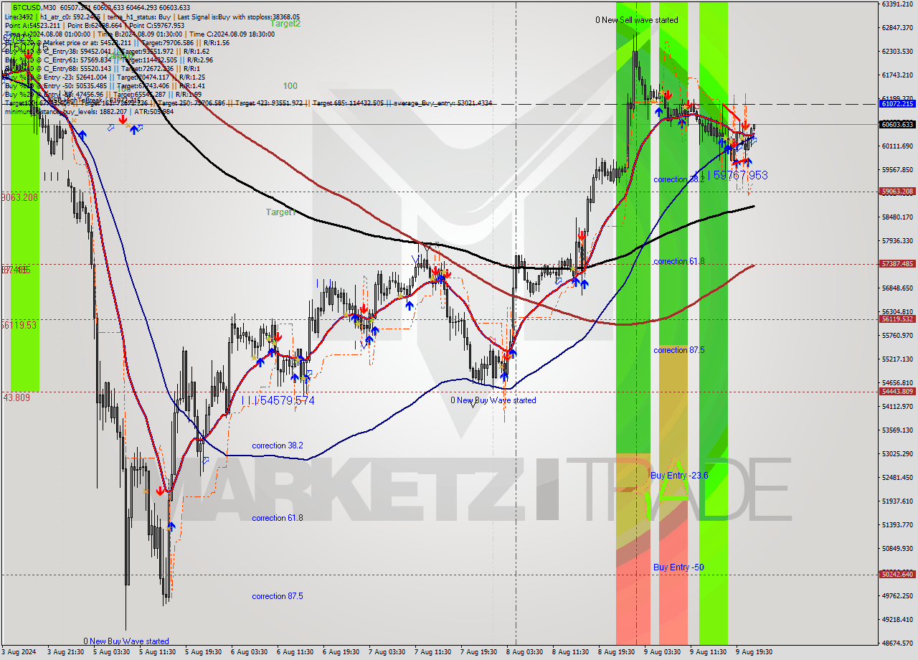Click the '5 Aug 03:30' time label

(x=111, y=652)
